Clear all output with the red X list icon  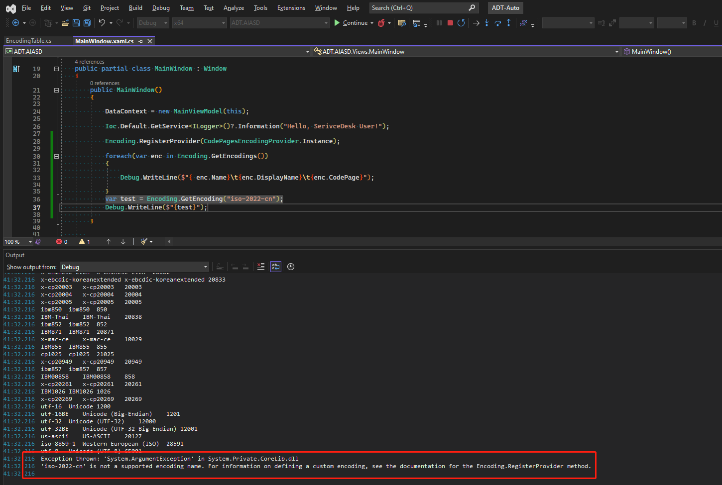click(x=261, y=267)
